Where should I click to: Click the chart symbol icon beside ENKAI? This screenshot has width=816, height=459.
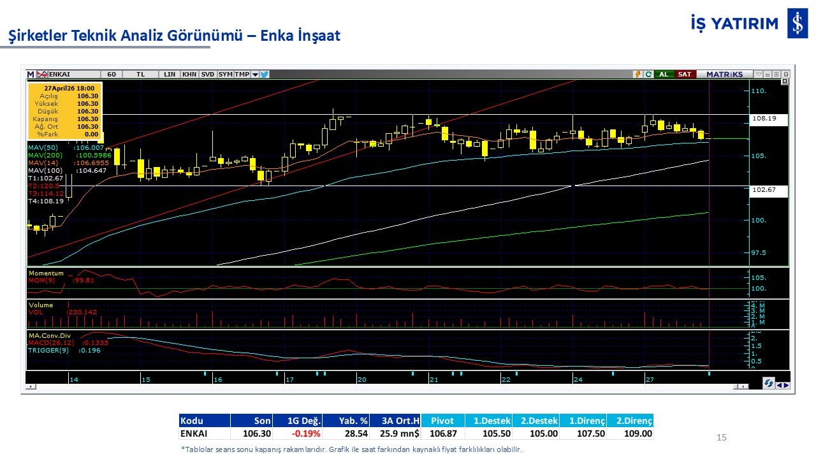pos(42,75)
